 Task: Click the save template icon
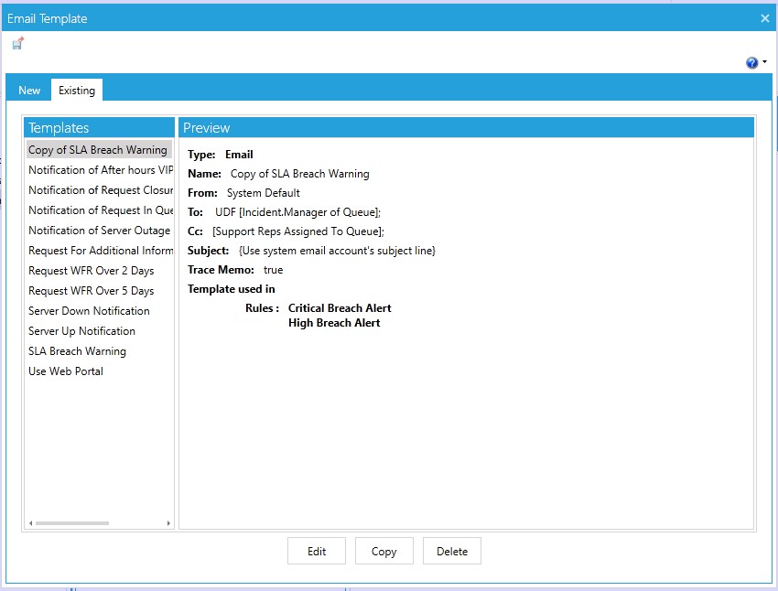coord(18,44)
